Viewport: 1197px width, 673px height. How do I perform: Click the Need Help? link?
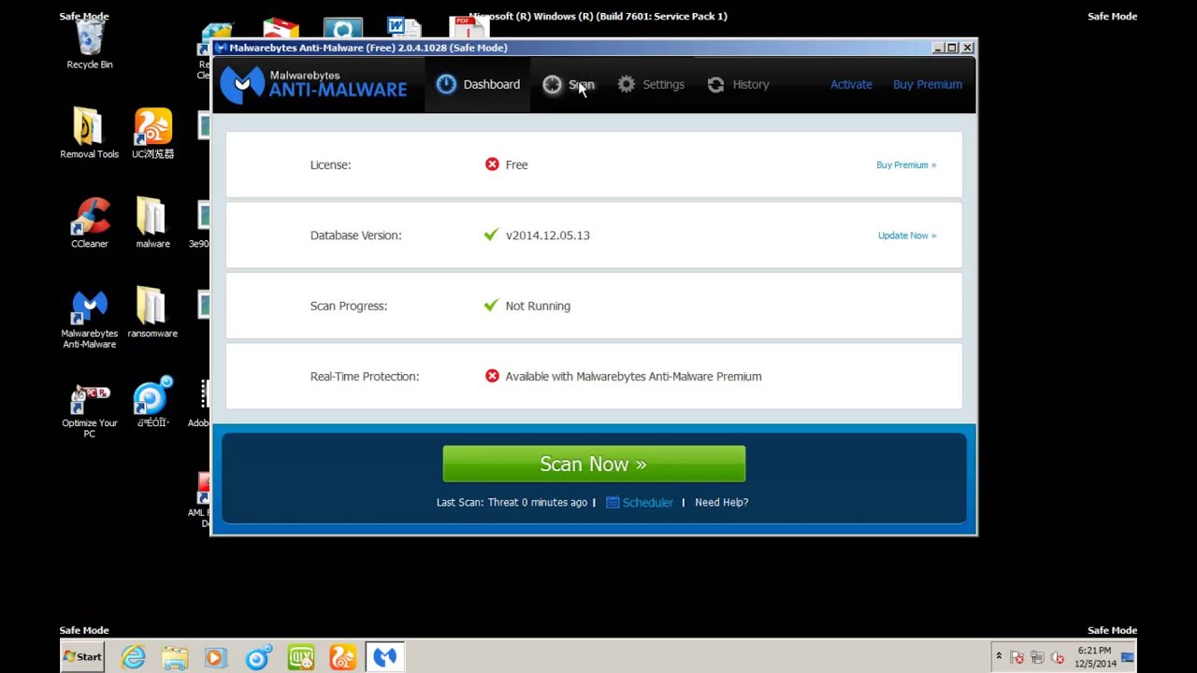(721, 502)
